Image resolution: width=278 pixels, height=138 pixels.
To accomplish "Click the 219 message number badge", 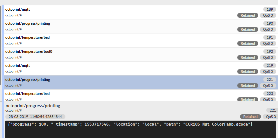I will 270,65.
